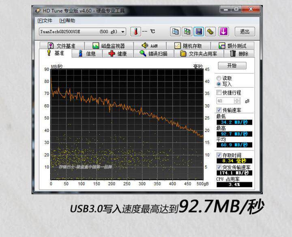Click the 8.34 毫秒 access time value
The height and width of the screenshot is (237, 292).
234,161
